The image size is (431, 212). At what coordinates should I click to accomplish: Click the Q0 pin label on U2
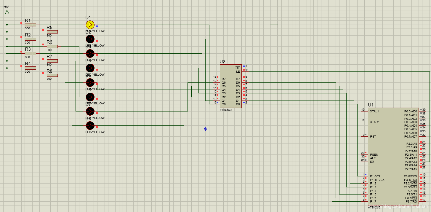click(x=224, y=104)
